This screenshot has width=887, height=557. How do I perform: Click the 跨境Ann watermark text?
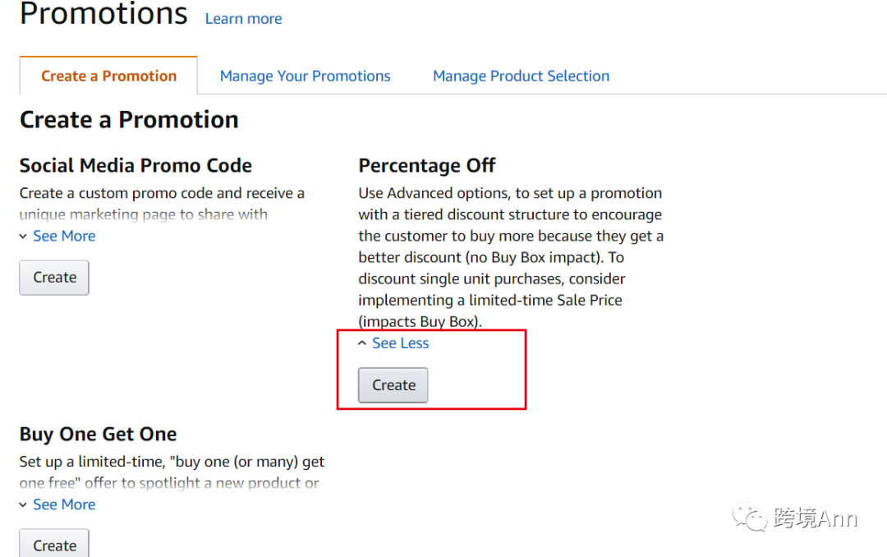pyautogui.click(x=815, y=518)
